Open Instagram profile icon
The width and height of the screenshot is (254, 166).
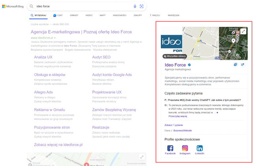184,148
